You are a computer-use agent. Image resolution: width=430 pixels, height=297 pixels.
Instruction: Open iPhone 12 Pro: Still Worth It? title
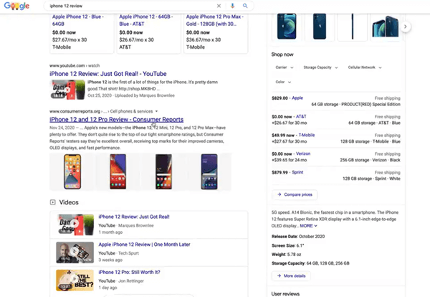(129, 272)
